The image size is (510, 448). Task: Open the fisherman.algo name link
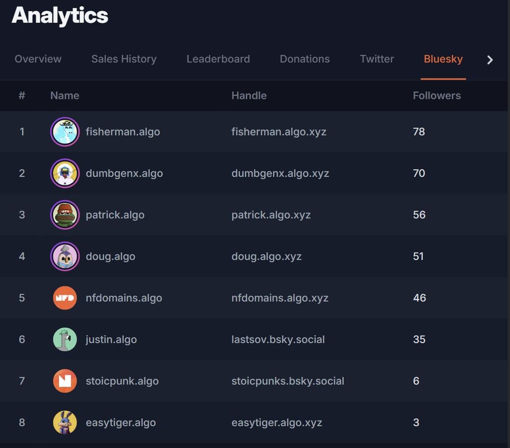point(123,131)
